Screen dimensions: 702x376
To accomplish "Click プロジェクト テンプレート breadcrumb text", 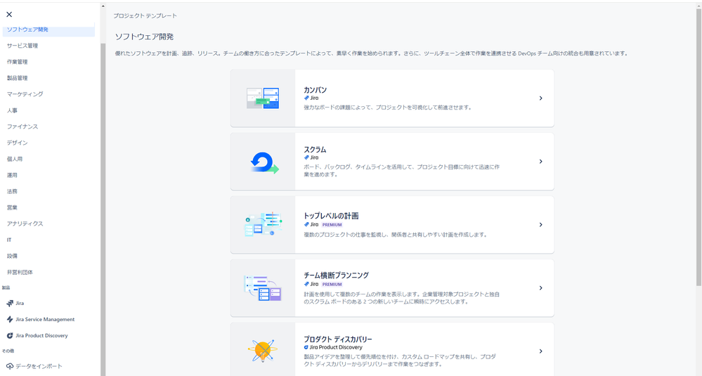I will [145, 15].
